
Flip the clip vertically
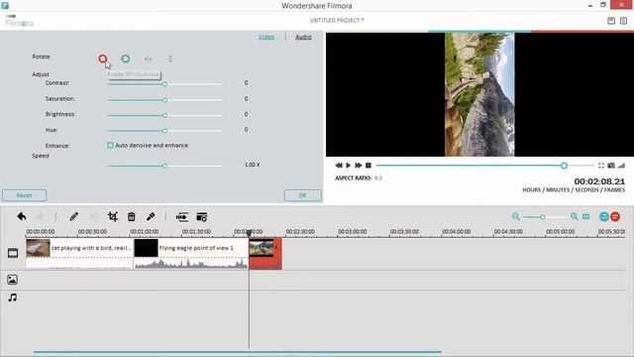pyautogui.click(x=170, y=59)
